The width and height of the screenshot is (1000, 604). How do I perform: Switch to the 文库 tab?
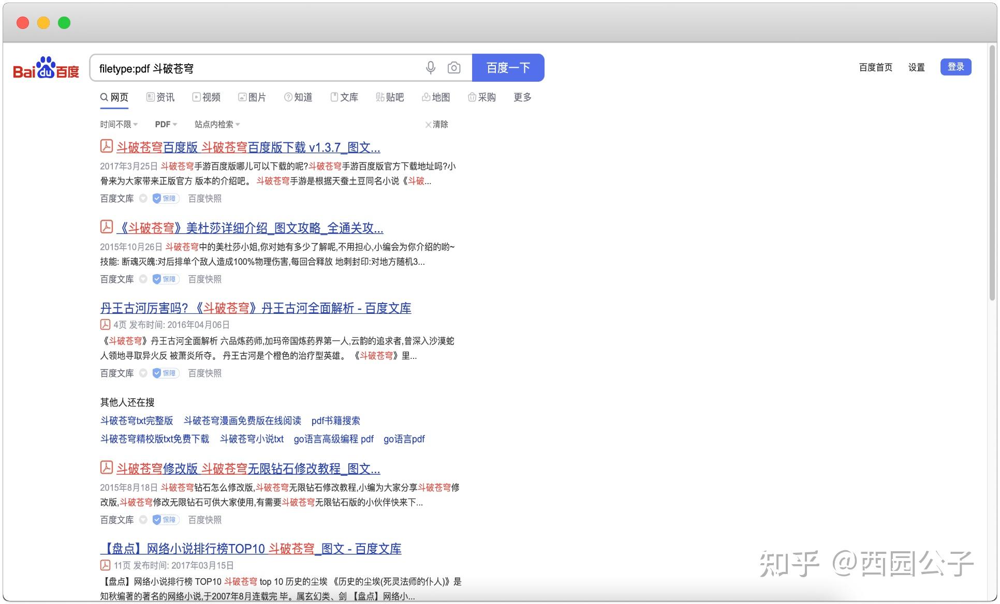coord(344,97)
